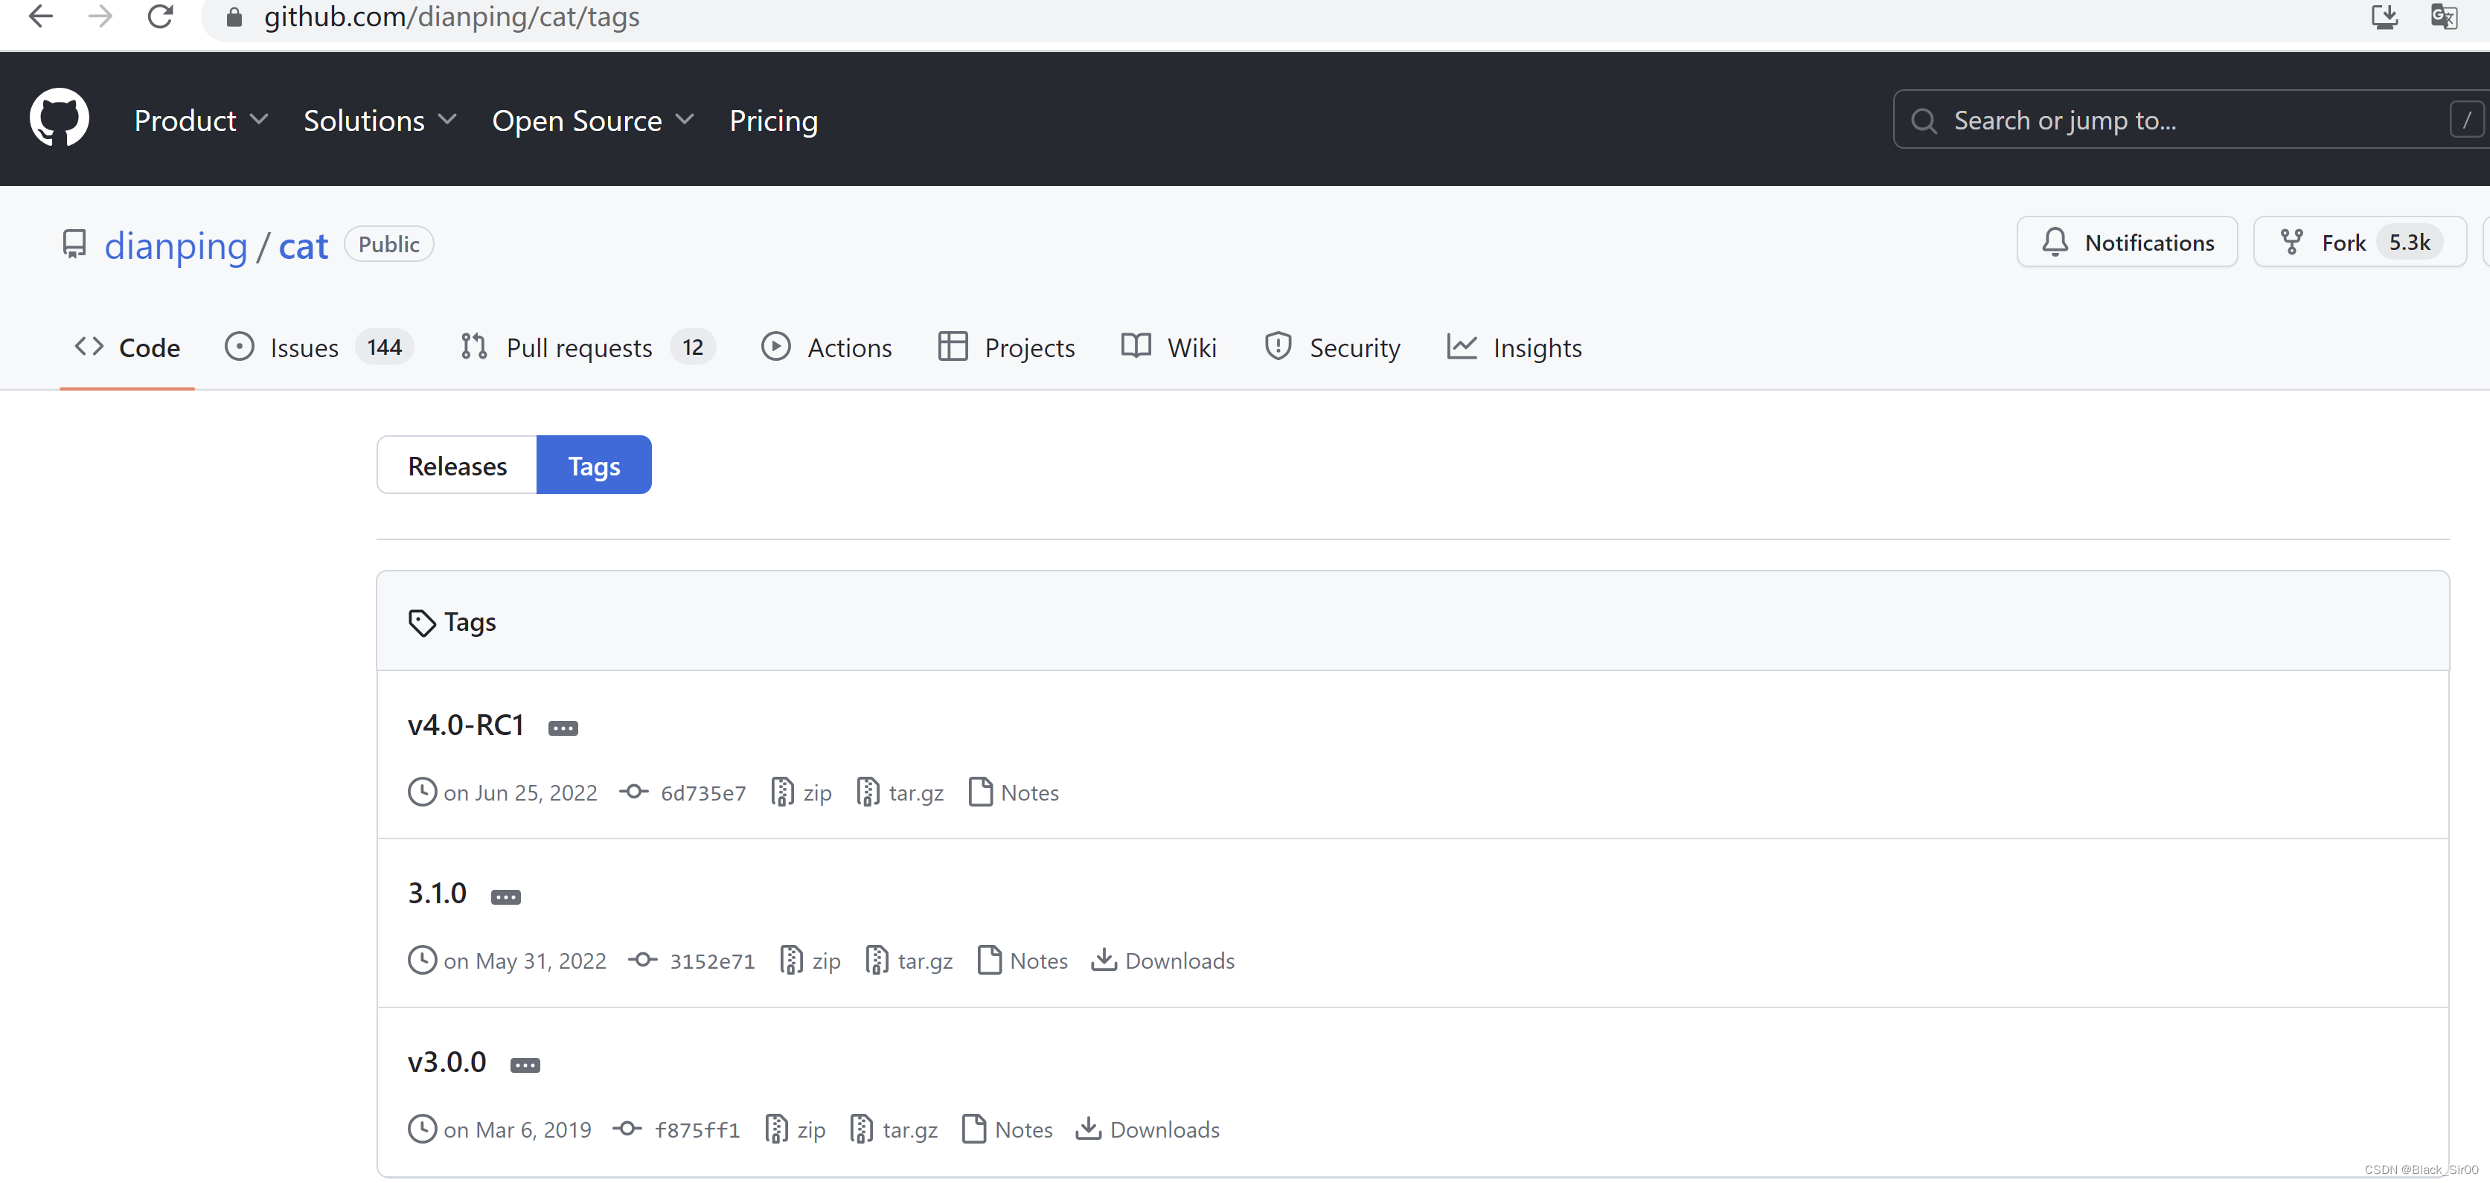Expand the v4.0-RC1 ellipsis details

tap(563, 728)
